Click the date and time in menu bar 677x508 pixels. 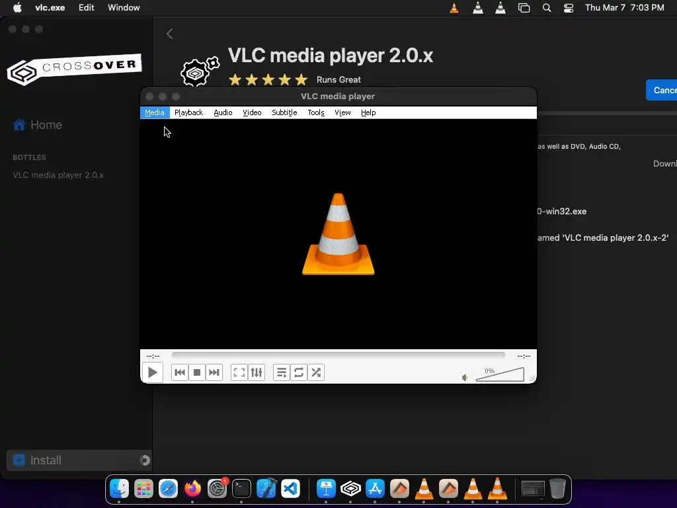click(x=624, y=7)
